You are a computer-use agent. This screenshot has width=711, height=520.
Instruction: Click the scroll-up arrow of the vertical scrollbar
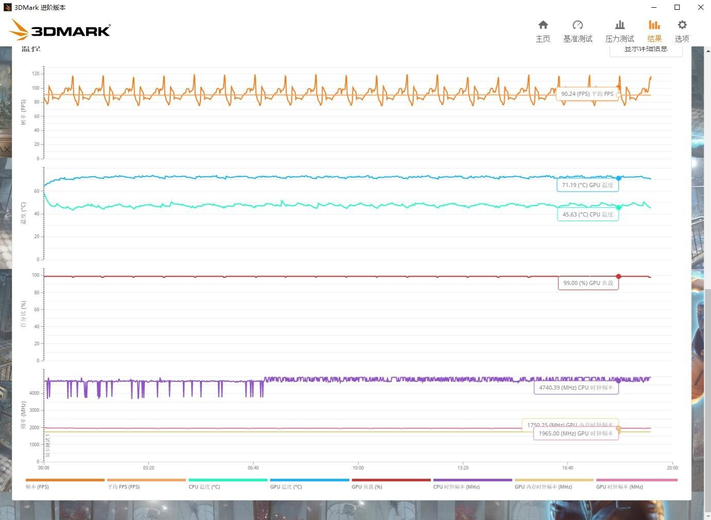click(x=708, y=50)
